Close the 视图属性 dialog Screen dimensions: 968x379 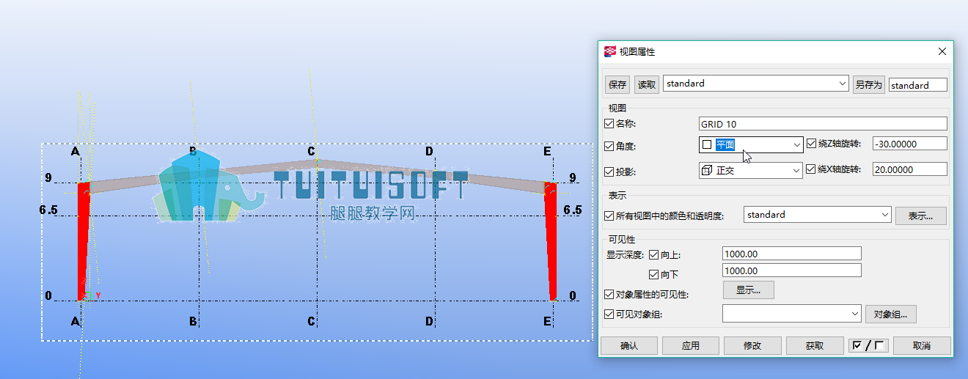pyautogui.click(x=942, y=51)
